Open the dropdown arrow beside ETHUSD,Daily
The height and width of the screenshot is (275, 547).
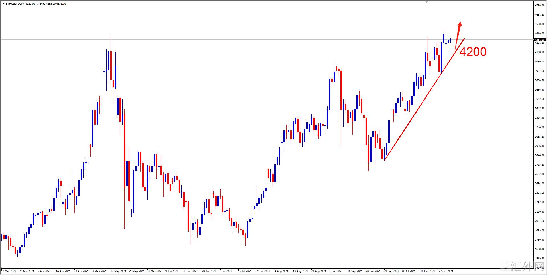tap(3, 4)
